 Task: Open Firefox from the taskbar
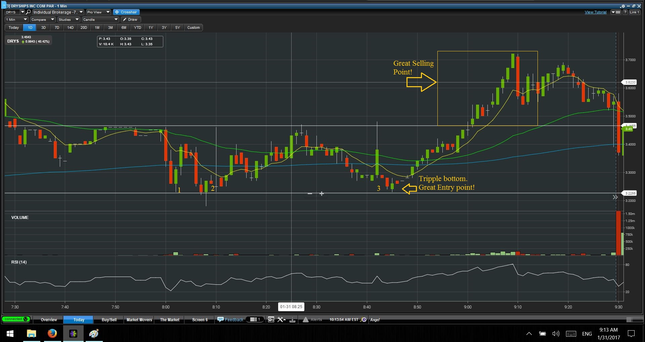[x=52, y=334]
